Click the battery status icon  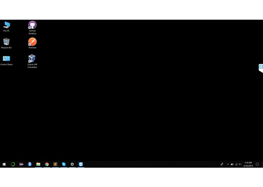click(x=232, y=164)
